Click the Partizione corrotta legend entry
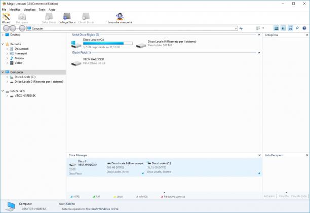 (x=173, y=197)
